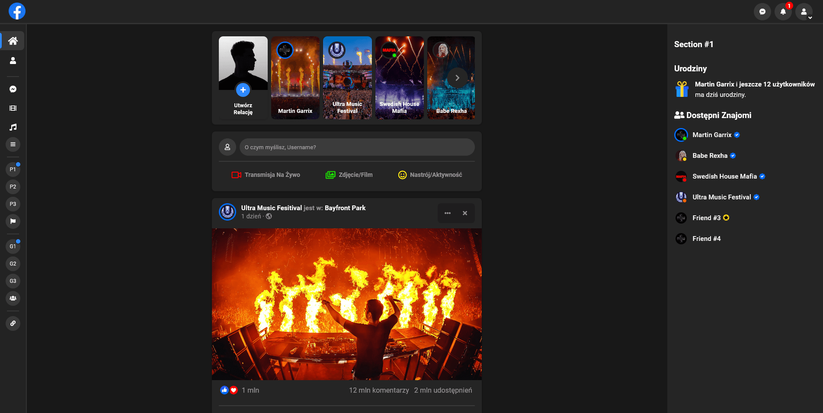Dismiss the Ultra Music Festival post

point(465,213)
